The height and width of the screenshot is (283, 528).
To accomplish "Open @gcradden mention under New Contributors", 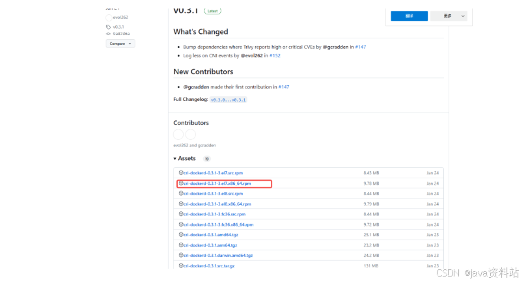I will (196, 87).
